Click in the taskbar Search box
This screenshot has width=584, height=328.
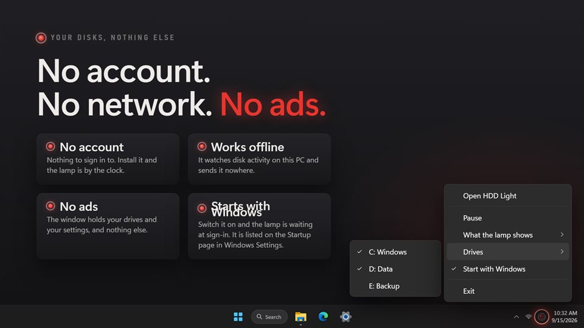tap(269, 317)
